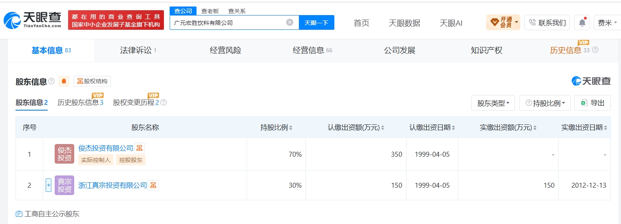
Task: Switch to 股东信息 2 sub-tab
Action: pos(31,102)
